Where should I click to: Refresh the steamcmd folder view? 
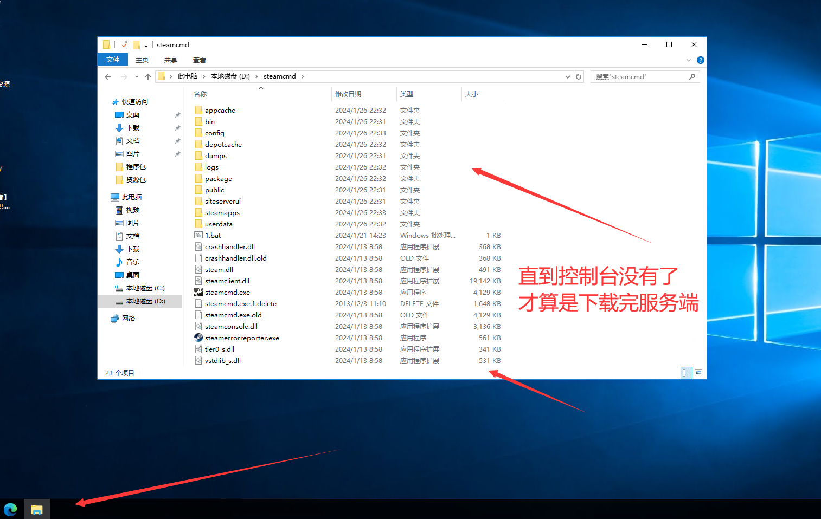point(579,76)
